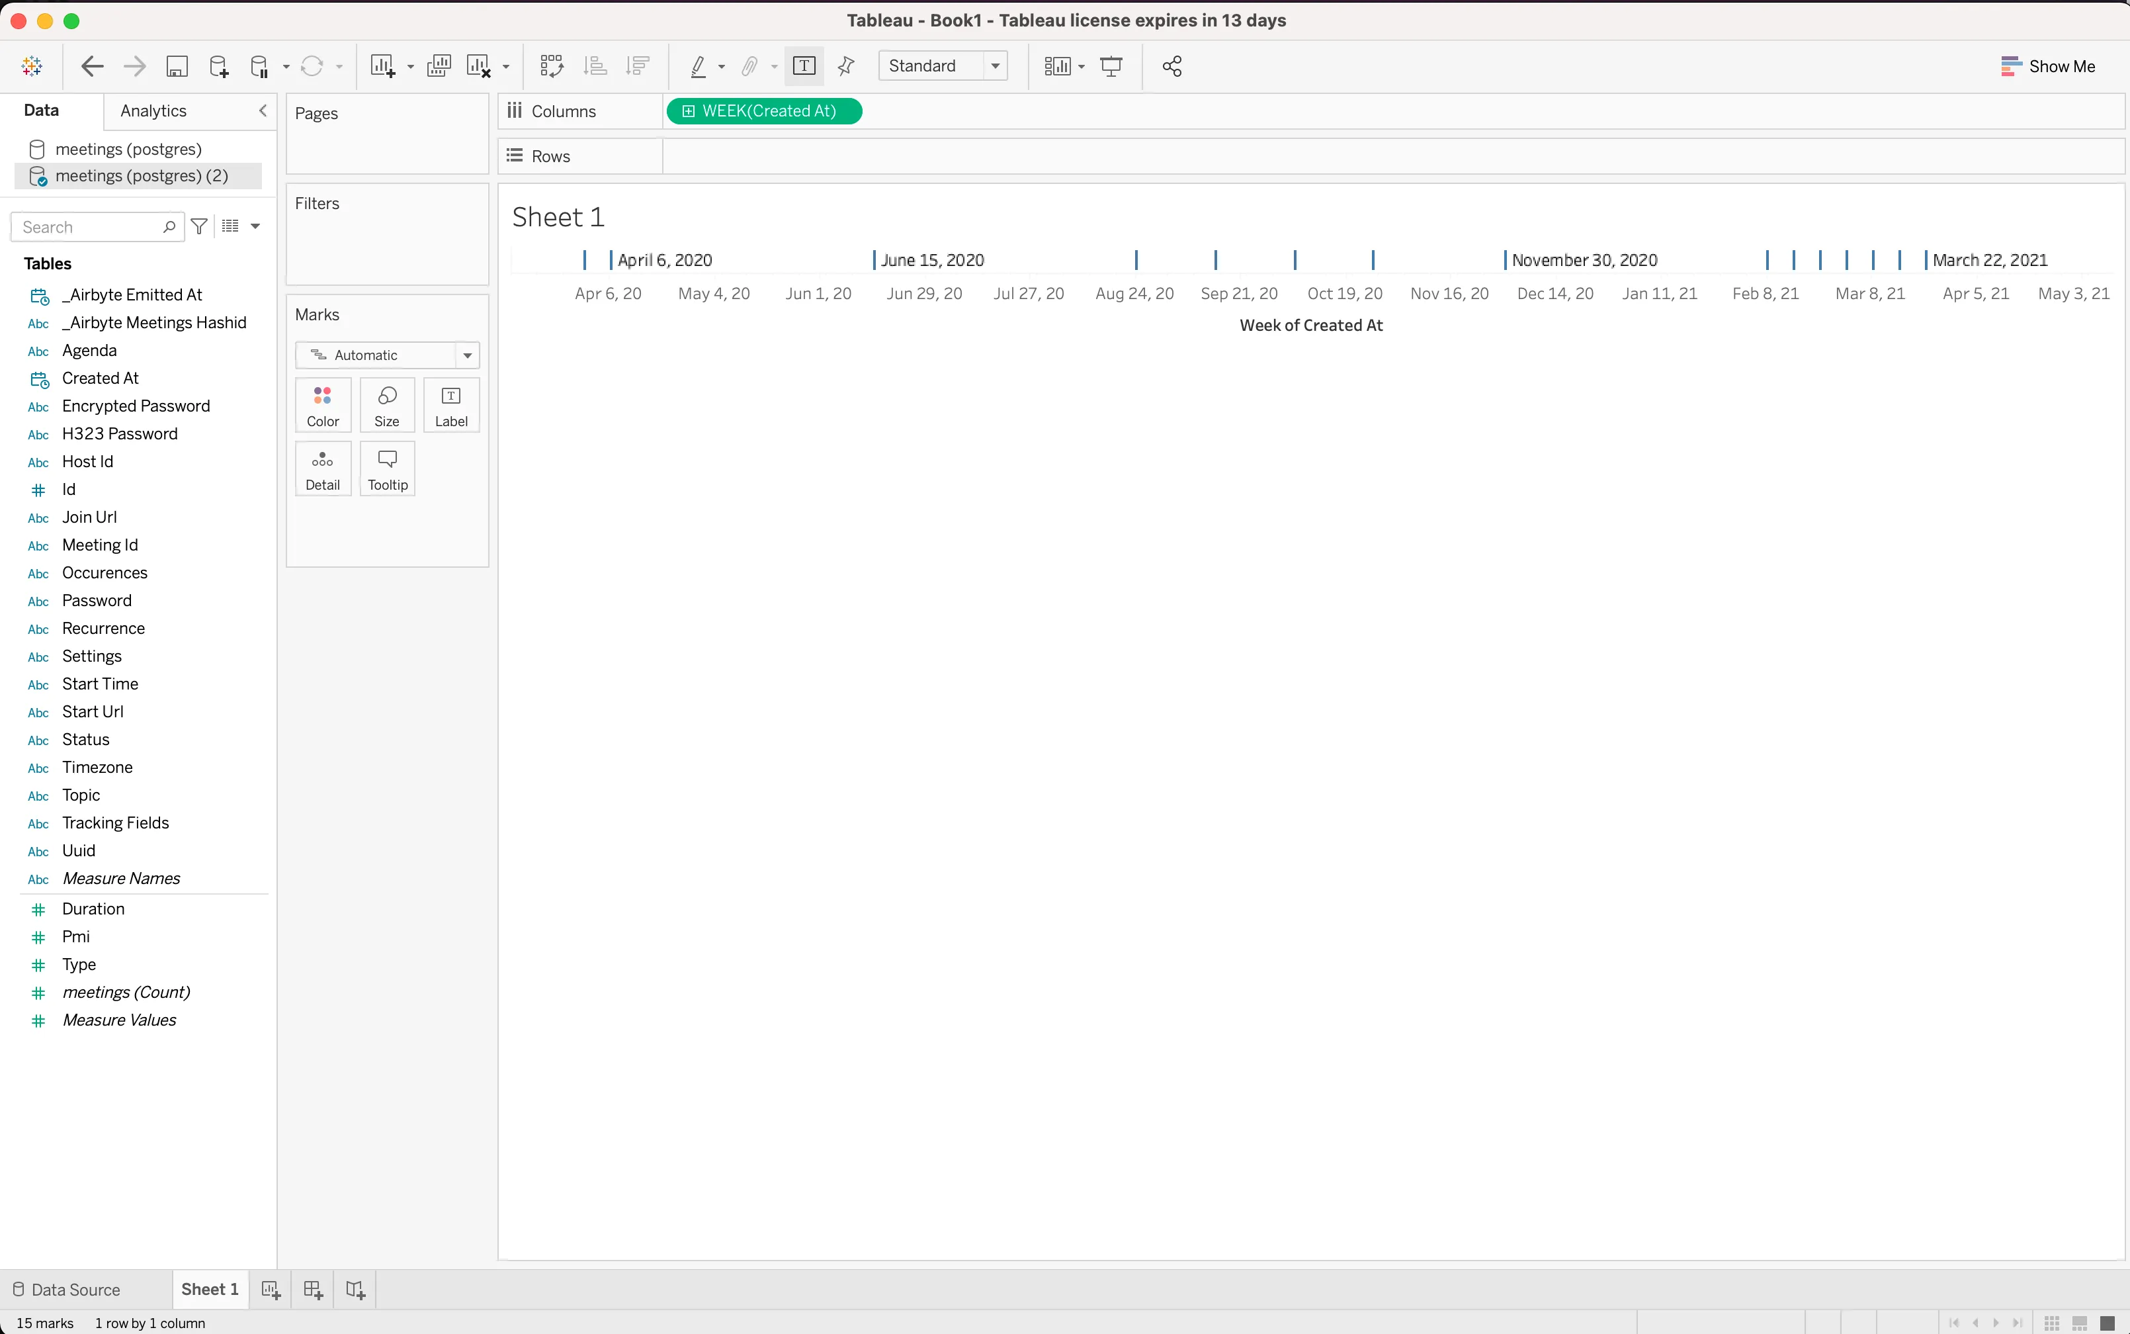Click the Undo back arrow
This screenshot has height=1334, width=2130.
[92, 66]
